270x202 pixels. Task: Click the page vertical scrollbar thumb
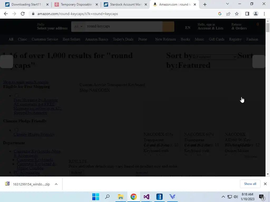(x=268, y=27)
